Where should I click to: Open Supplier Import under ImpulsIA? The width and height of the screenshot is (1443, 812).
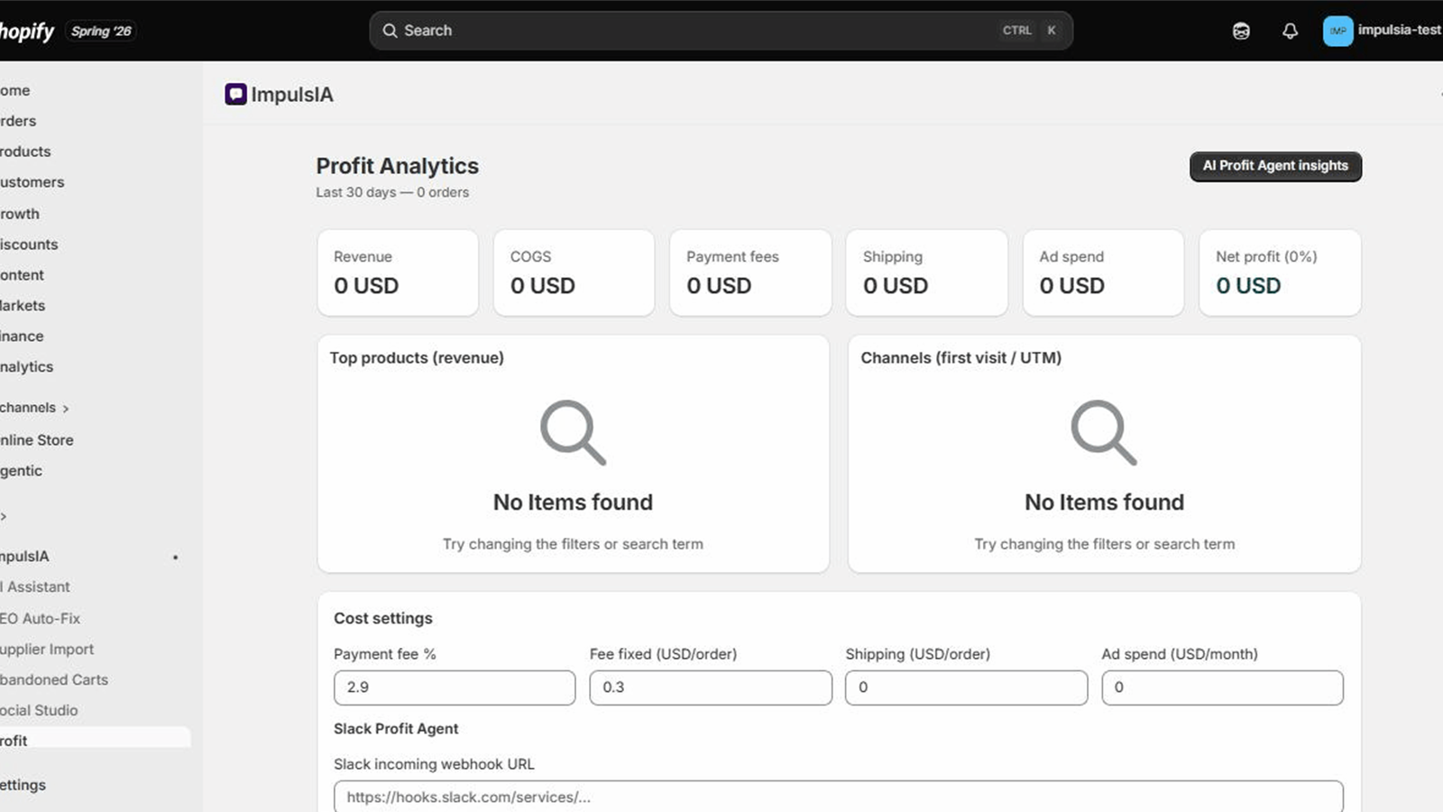(47, 650)
